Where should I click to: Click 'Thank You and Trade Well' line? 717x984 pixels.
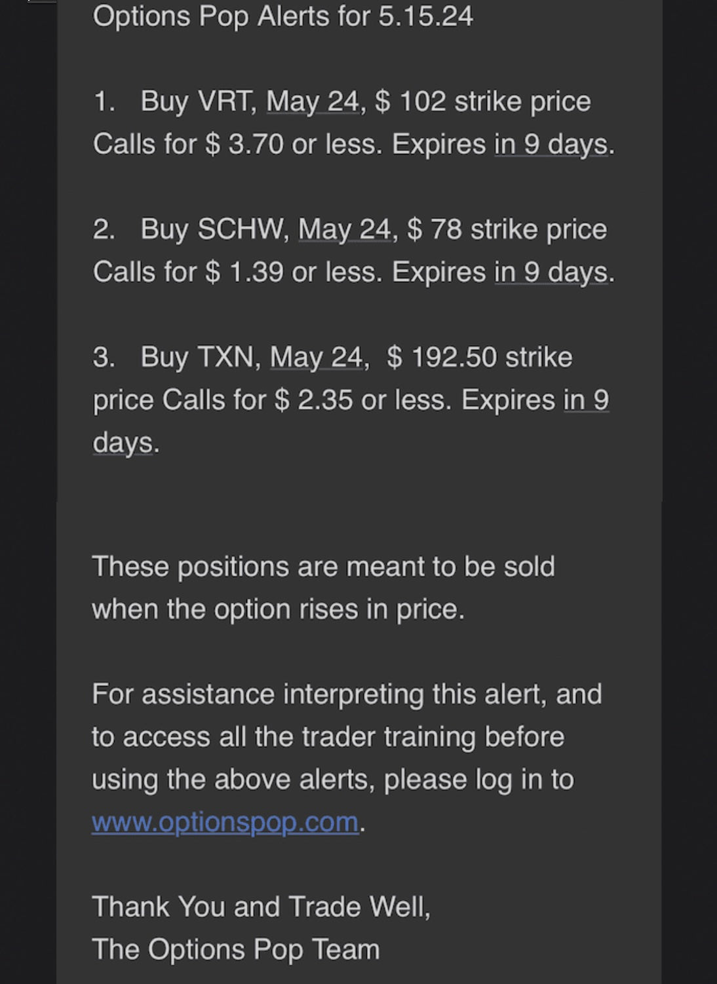(x=262, y=907)
